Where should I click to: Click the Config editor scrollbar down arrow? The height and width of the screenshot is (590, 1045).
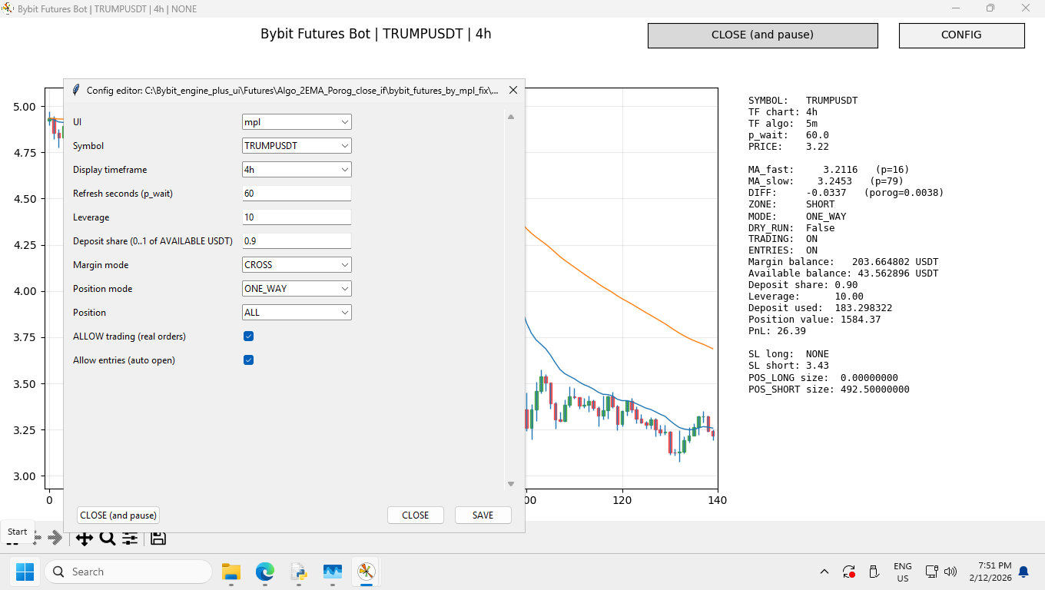pos(511,484)
